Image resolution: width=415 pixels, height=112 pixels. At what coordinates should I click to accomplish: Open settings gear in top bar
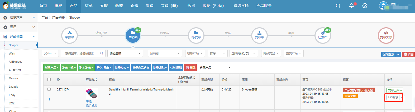coord(365,6)
